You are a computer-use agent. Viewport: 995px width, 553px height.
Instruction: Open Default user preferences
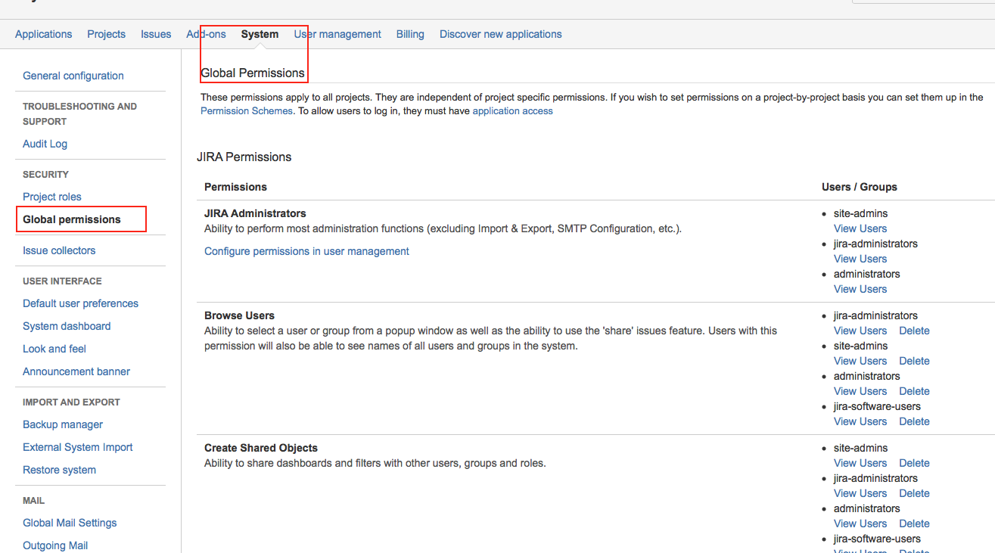[80, 303]
